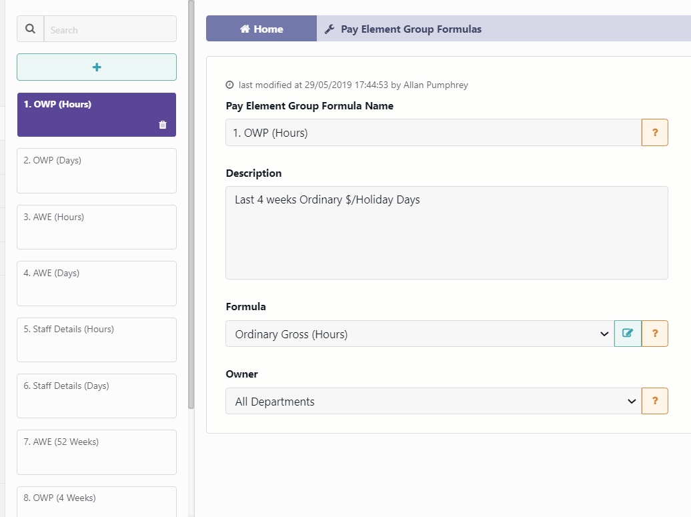Select the 1. OWP (Hours) list item
The height and width of the screenshot is (517, 691).
pyautogui.click(x=97, y=115)
